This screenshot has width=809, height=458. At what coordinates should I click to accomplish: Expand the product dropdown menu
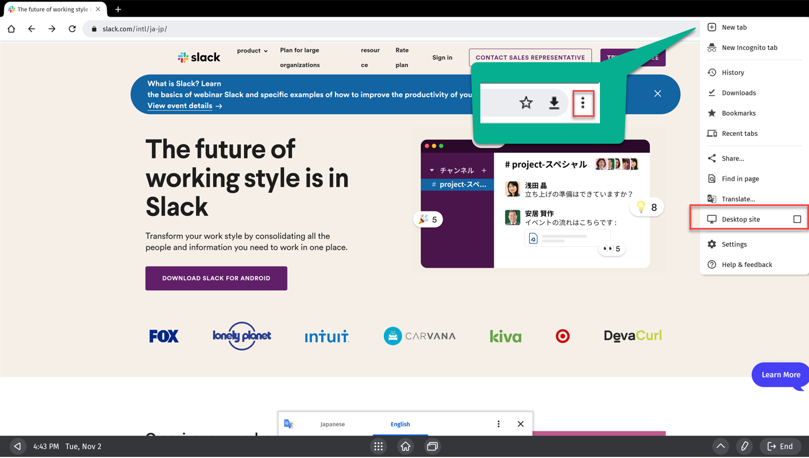click(252, 51)
